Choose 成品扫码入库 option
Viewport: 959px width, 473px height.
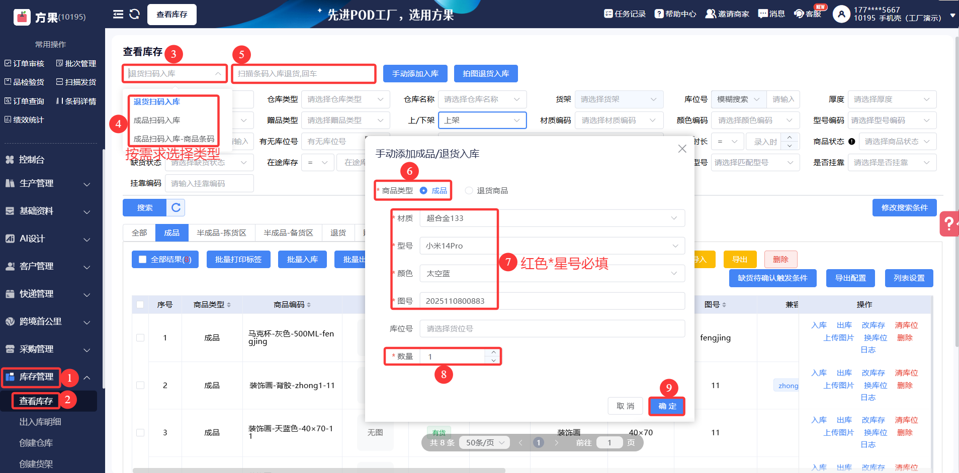pos(157,120)
